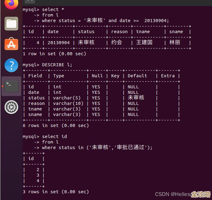This screenshot has height=200, width=212.
Task: Click the 'Extra' column header
Action: click(x=168, y=76)
